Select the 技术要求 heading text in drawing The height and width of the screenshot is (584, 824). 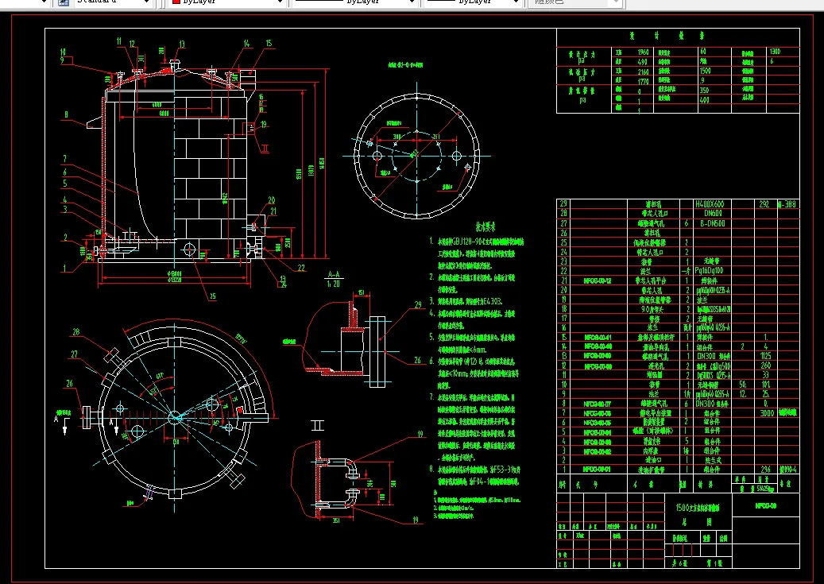point(486,226)
